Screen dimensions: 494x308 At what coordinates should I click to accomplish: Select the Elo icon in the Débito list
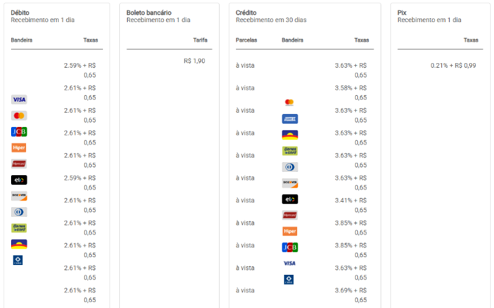click(x=19, y=180)
